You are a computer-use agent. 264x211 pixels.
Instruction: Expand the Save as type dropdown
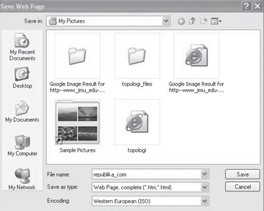(205, 187)
